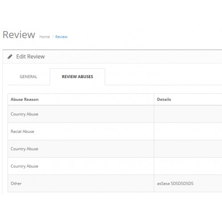
Task: Click empty Details cell in row above Other
Action: 188,166
